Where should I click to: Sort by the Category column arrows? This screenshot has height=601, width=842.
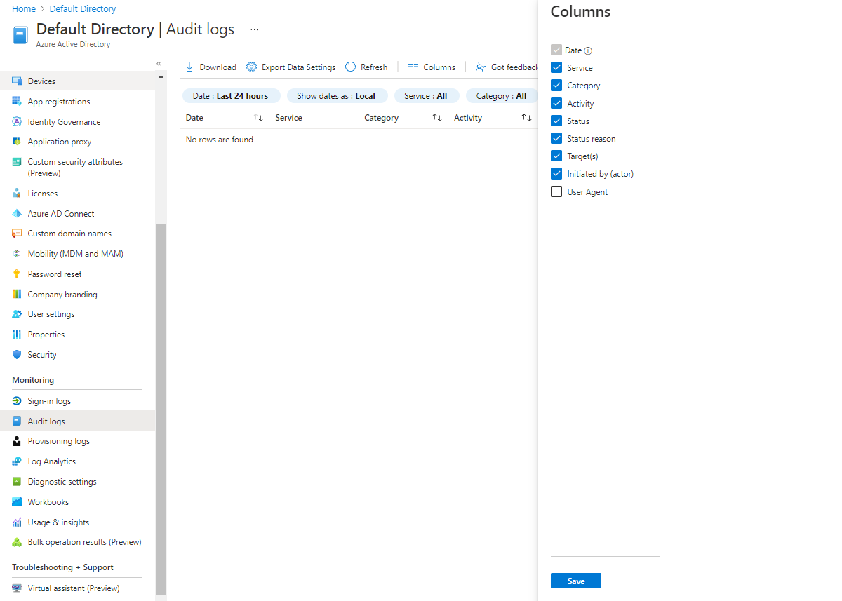(437, 118)
